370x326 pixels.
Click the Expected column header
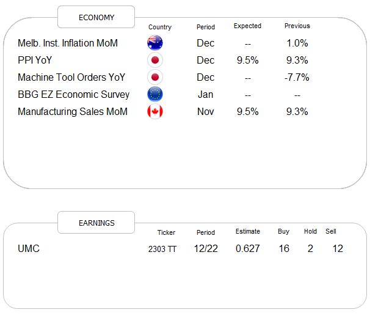pyautogui.click(x=247, y=26)
